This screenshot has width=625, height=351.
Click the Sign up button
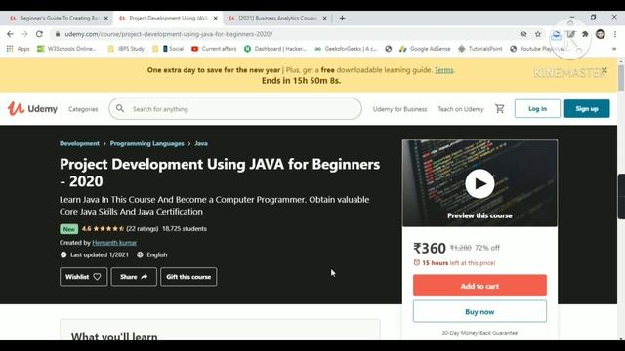[x=587, y=108]
